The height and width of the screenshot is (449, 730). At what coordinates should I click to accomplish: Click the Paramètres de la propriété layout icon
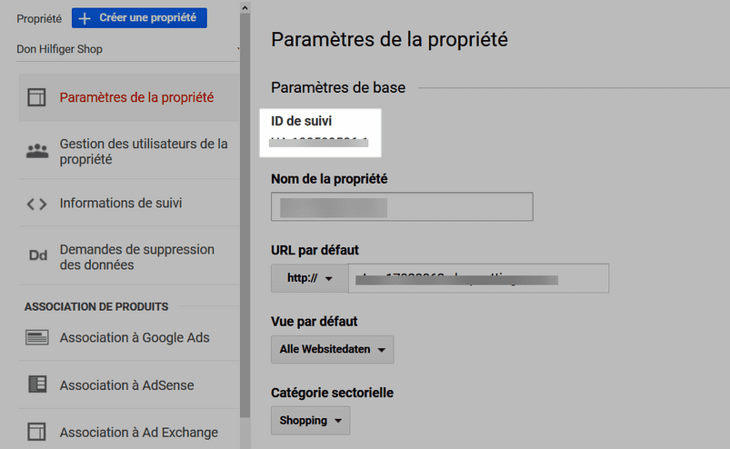click(36, 98)
